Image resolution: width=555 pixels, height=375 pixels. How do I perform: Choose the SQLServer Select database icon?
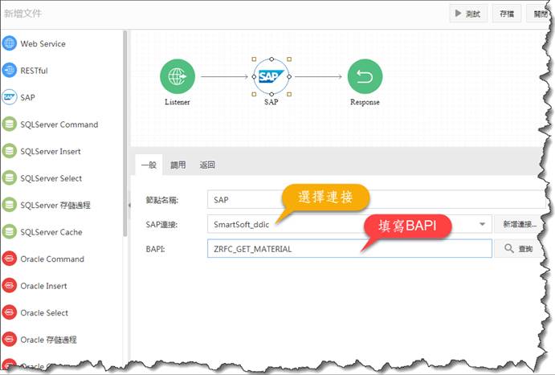tap(9, 178)
